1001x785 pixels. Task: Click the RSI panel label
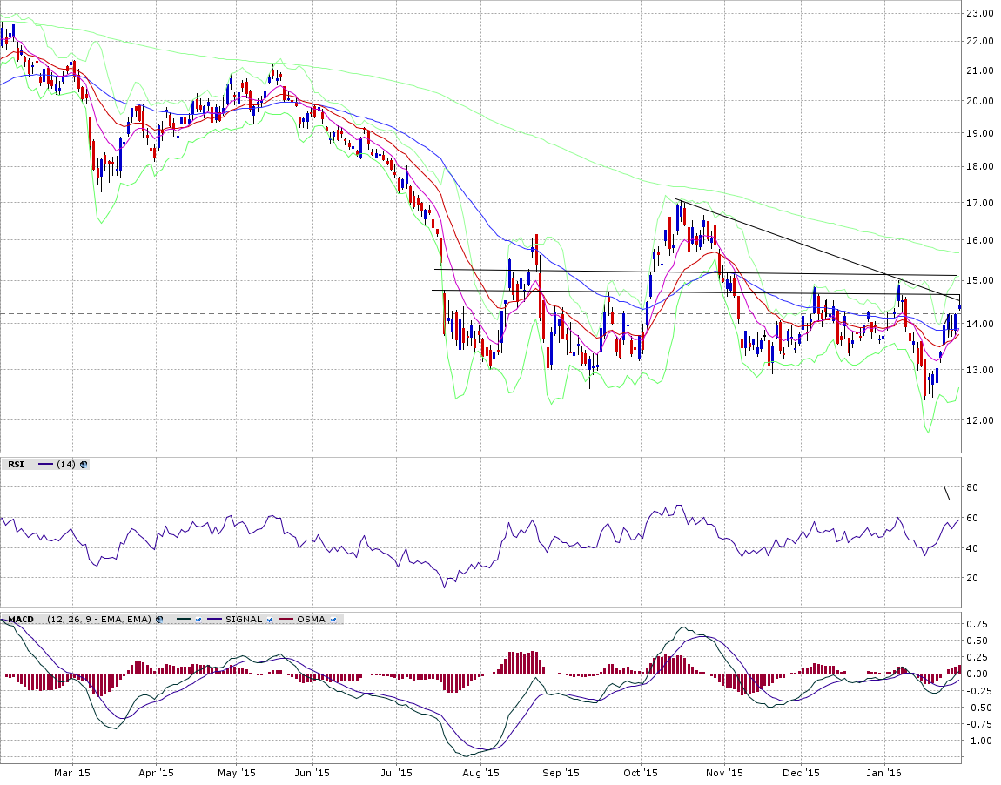click(16, 464)
